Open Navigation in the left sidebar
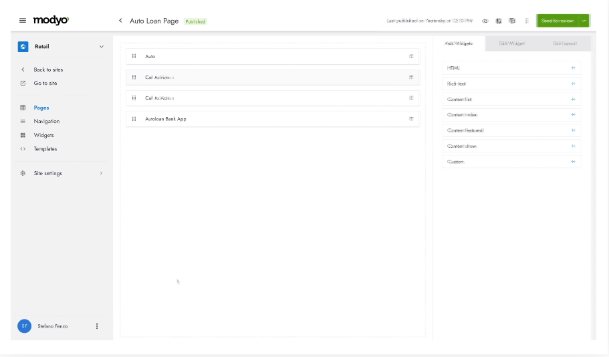609x357 pixels. pos(47,121)
